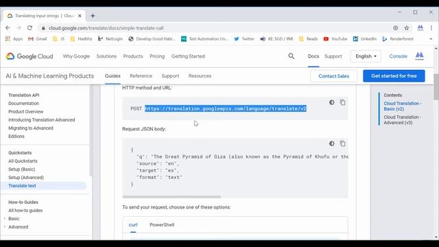Bookmark this page with the star icon

407,28
